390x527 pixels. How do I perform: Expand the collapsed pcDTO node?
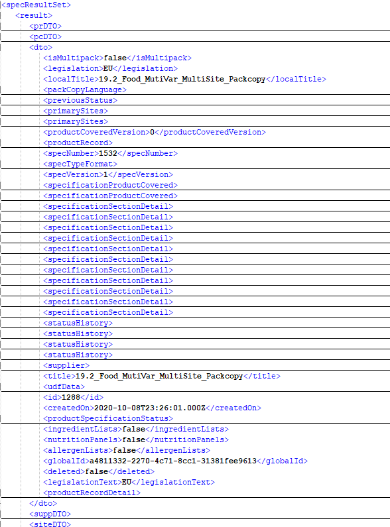(45, 36)
